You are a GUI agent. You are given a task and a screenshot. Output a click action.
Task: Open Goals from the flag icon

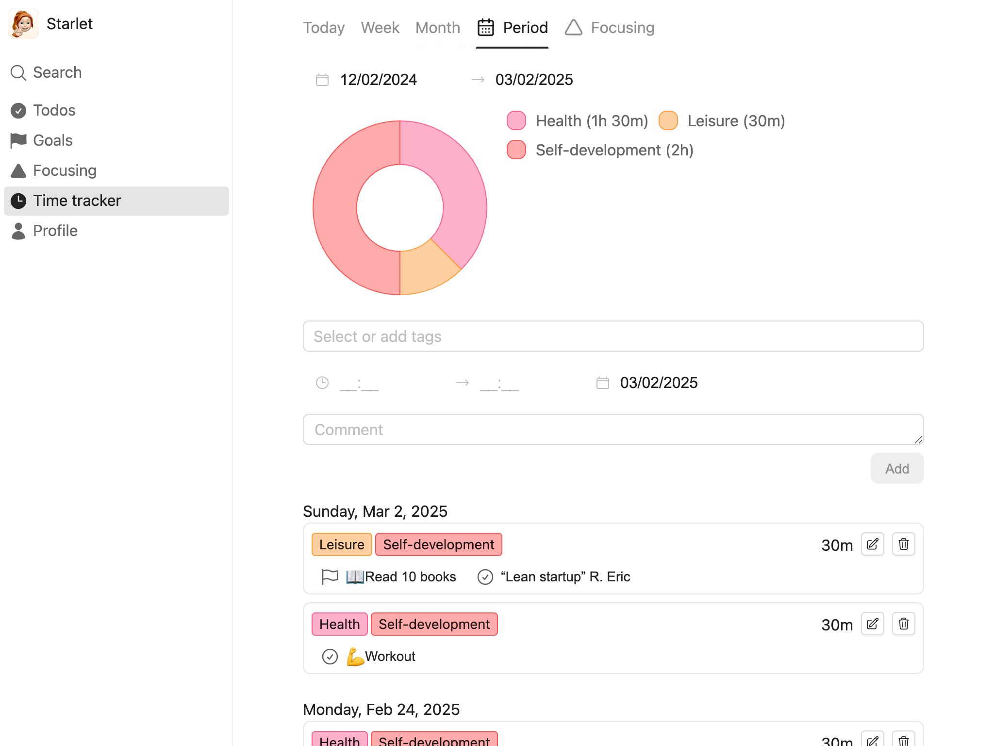coord(18,140)
